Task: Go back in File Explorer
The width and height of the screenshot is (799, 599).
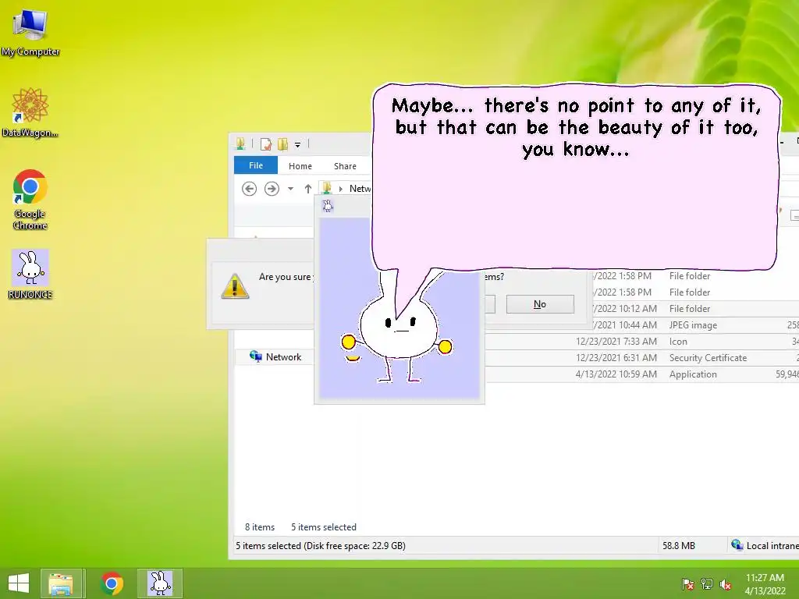Action: 249,189
